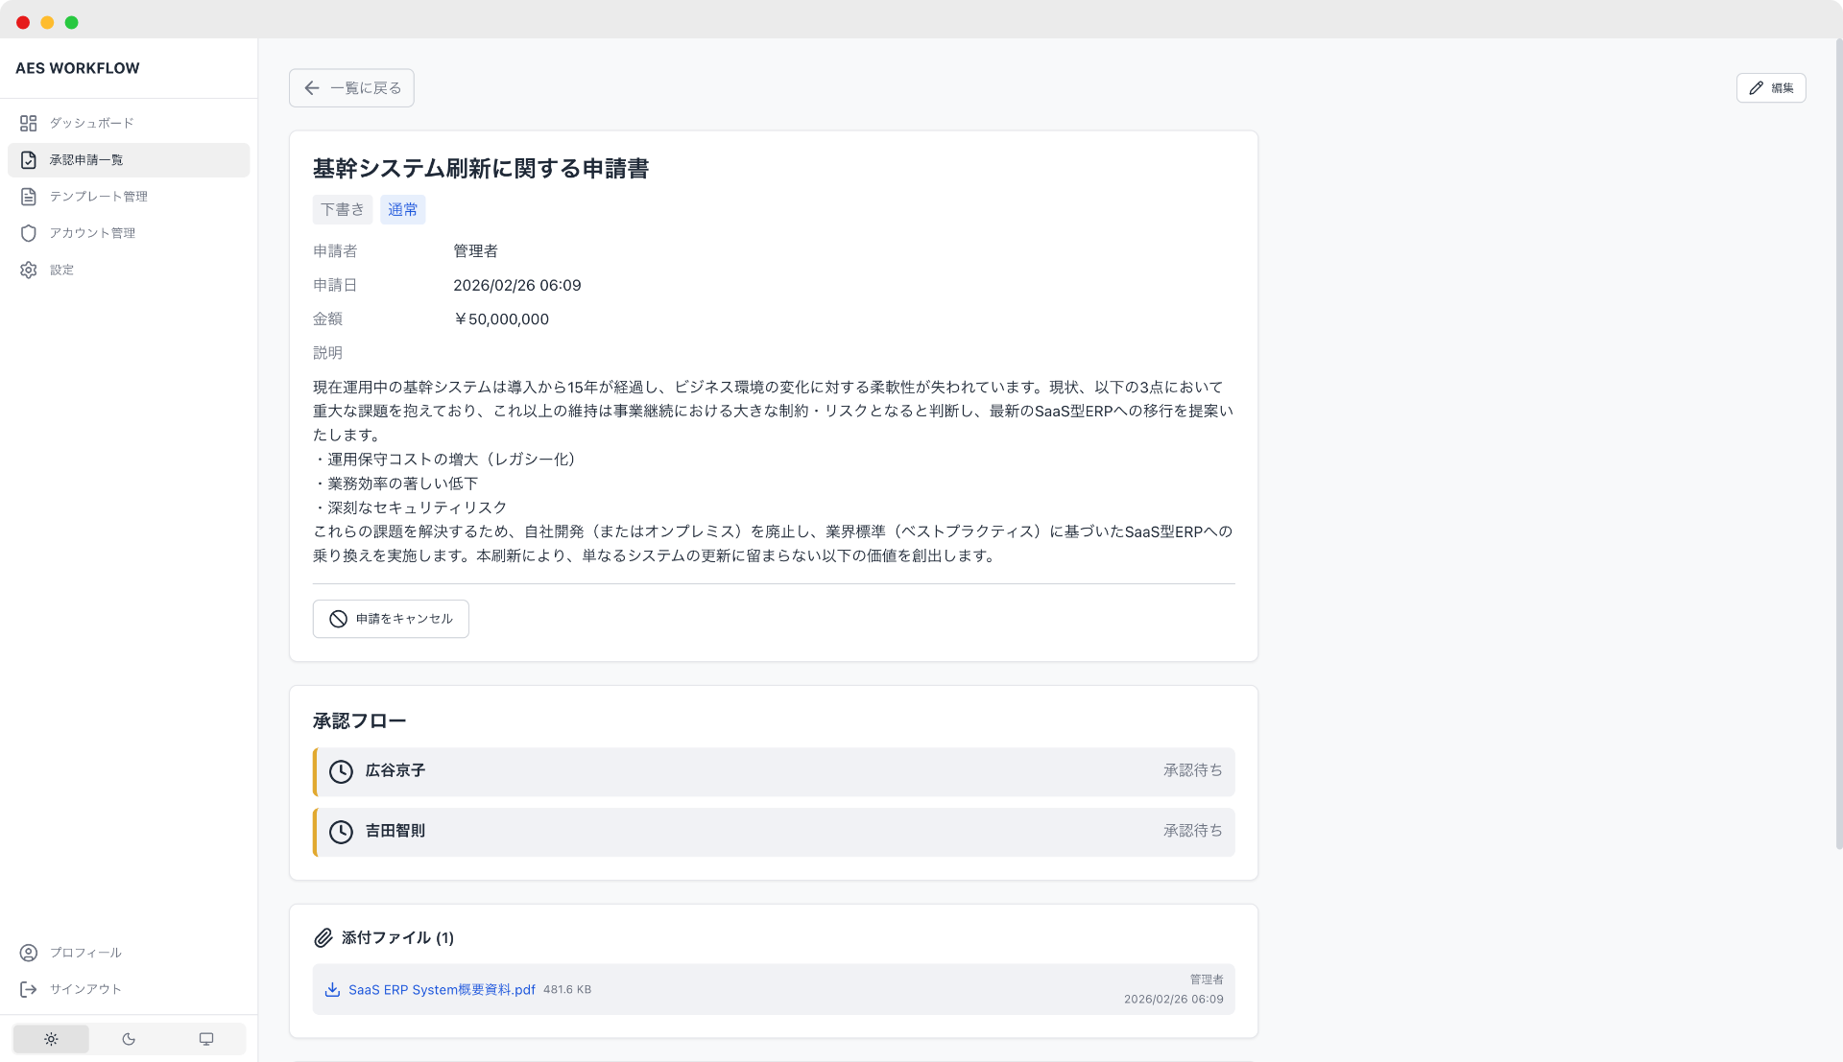Open アカウント管理 in the sidebar menu
The height and width of the screenshot is (1062, 1843).
coord(92,233)
